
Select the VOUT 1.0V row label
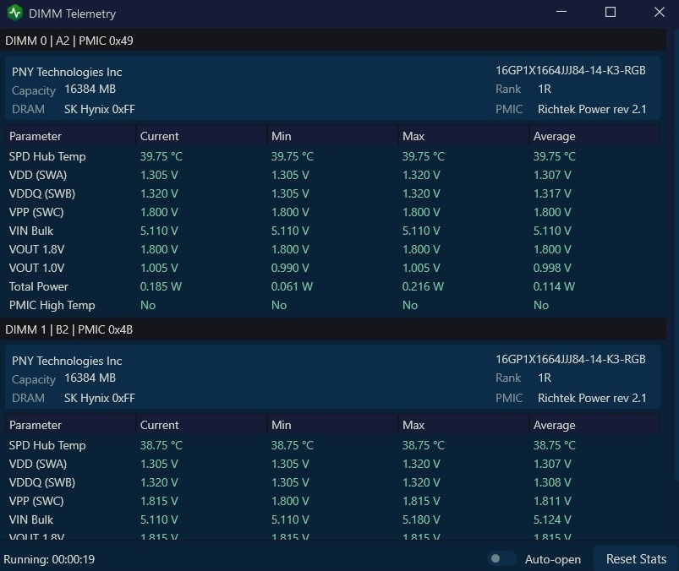coord(36,268)
